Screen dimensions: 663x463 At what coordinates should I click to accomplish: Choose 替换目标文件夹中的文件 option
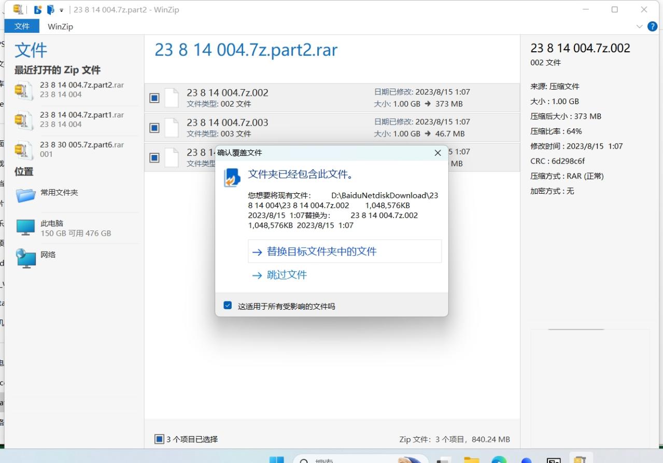click(321, 252)
